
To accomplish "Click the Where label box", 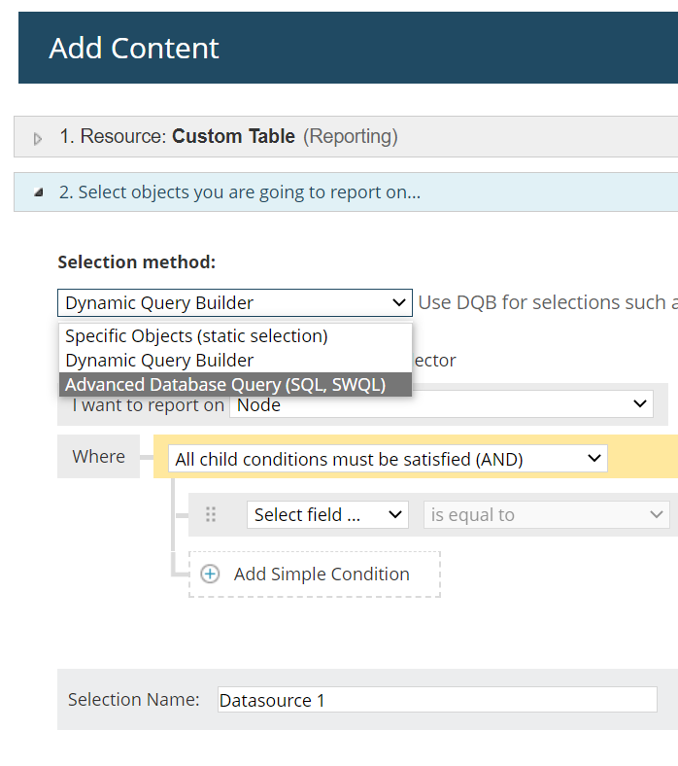I will (99, 457).
